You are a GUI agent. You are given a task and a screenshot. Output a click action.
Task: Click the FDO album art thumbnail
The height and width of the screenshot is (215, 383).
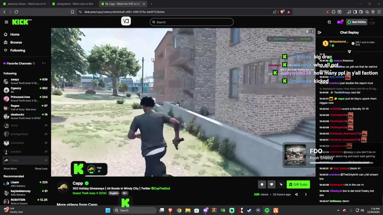[x=295, y=155]
